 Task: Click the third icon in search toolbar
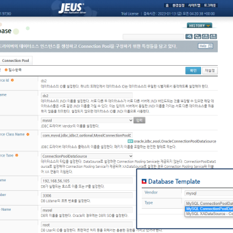click(206, 36)
